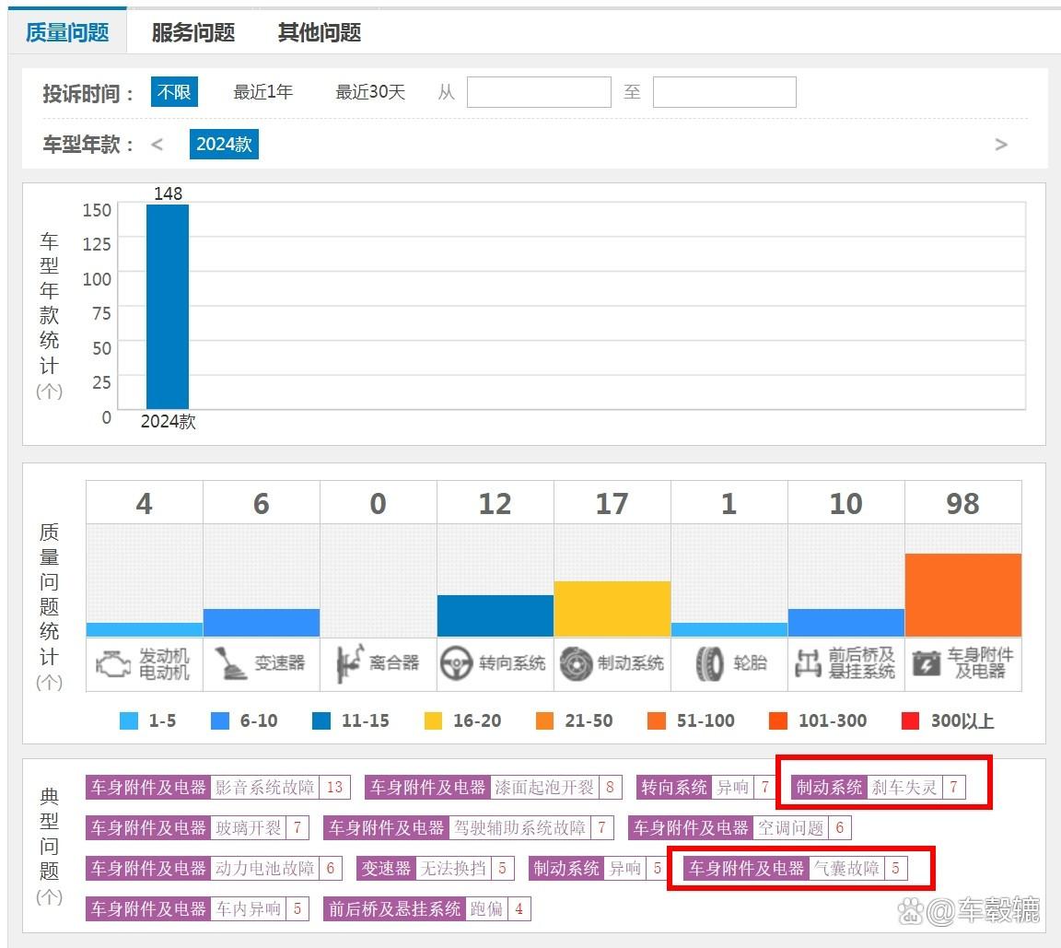
Task: Click the engine (发动机电动机) icon
Action: click(113, 664)
